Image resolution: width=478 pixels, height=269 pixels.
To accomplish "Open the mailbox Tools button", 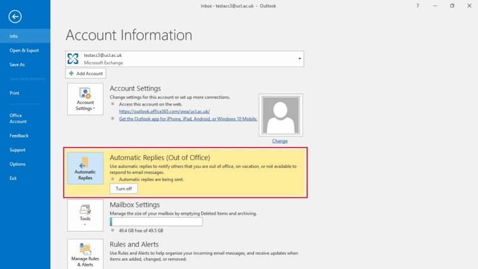I will (85, 215).
